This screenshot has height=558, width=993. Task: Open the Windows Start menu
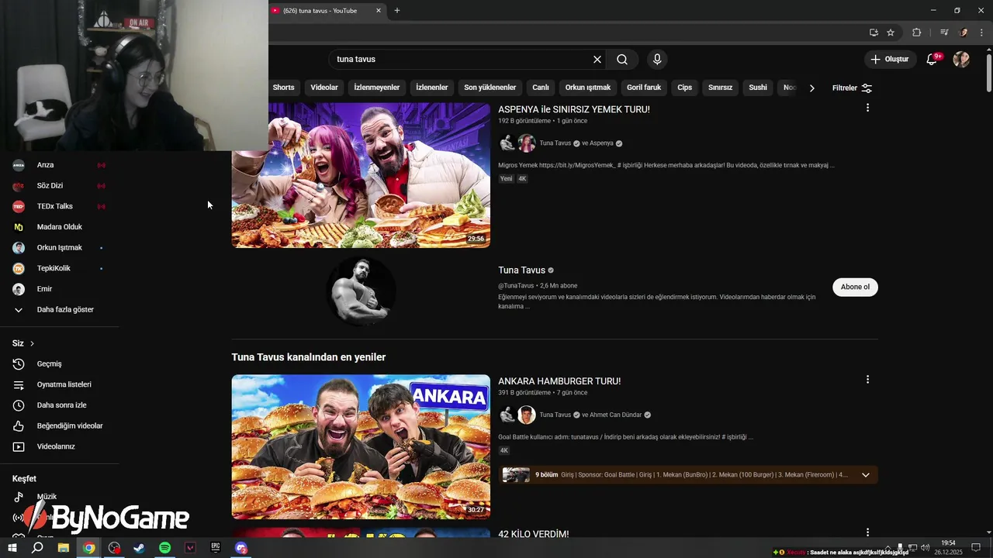click(12, 548)
